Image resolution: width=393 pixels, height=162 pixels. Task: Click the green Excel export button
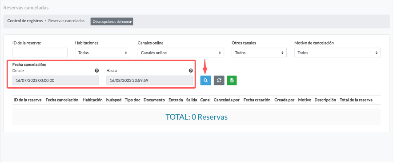232,80
